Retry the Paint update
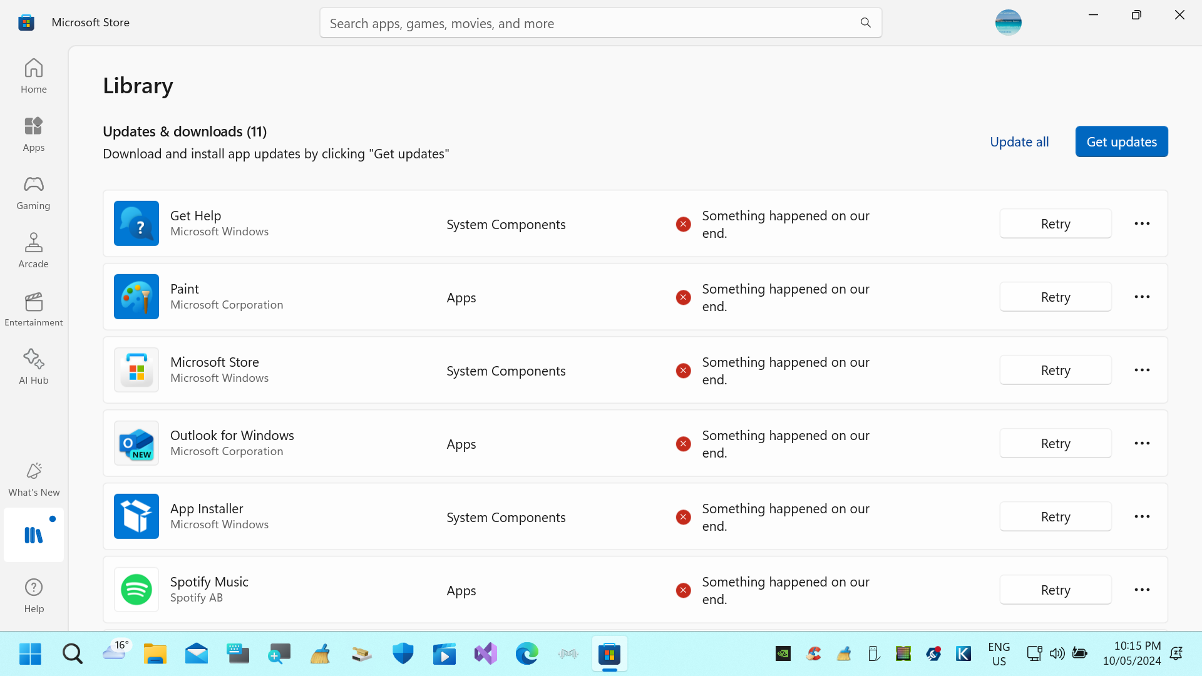The image size is (1202, 676). pyautogui.click(x=1056, y=297)
